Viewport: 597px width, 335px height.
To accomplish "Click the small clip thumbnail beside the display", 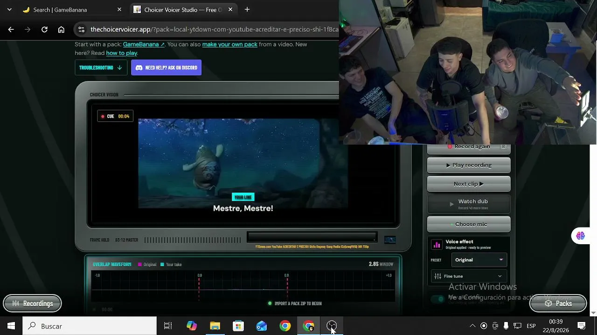I will (390, 240).
